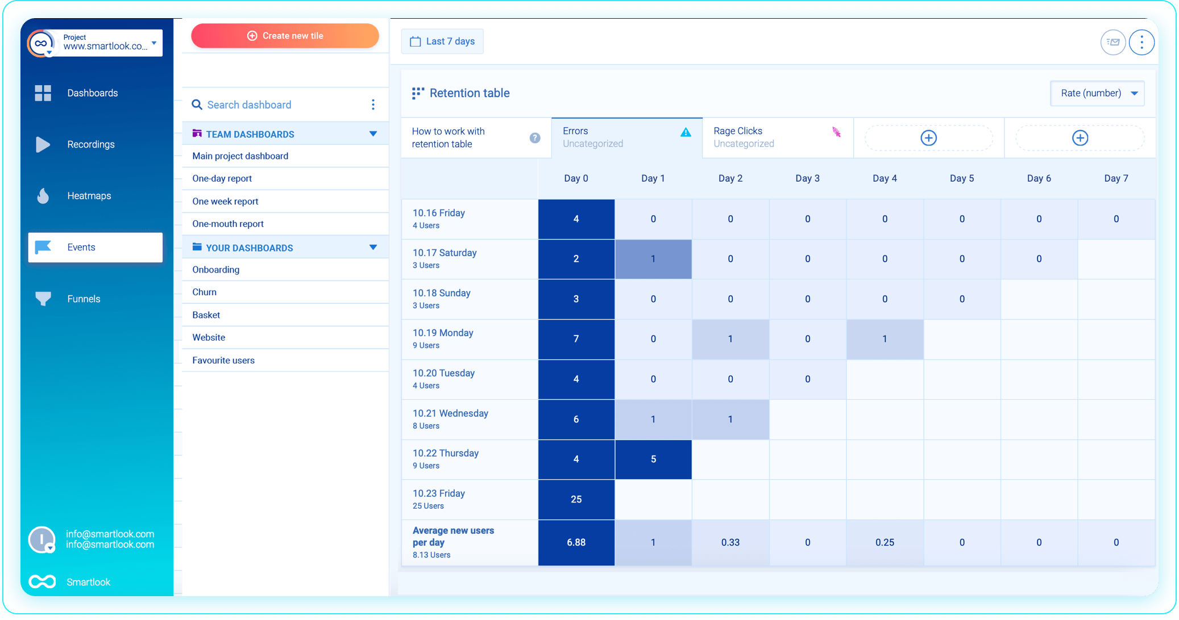Click the Create new tile button
This screenshot has width=1179, height=620.
(x=285, y=36)
